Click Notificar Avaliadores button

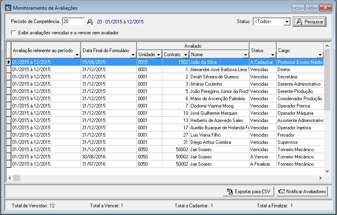302,191
